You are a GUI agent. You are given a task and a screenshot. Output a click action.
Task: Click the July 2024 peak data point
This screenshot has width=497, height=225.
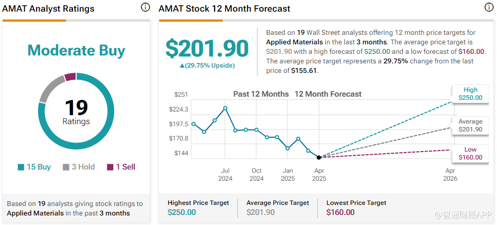[225, 108]
